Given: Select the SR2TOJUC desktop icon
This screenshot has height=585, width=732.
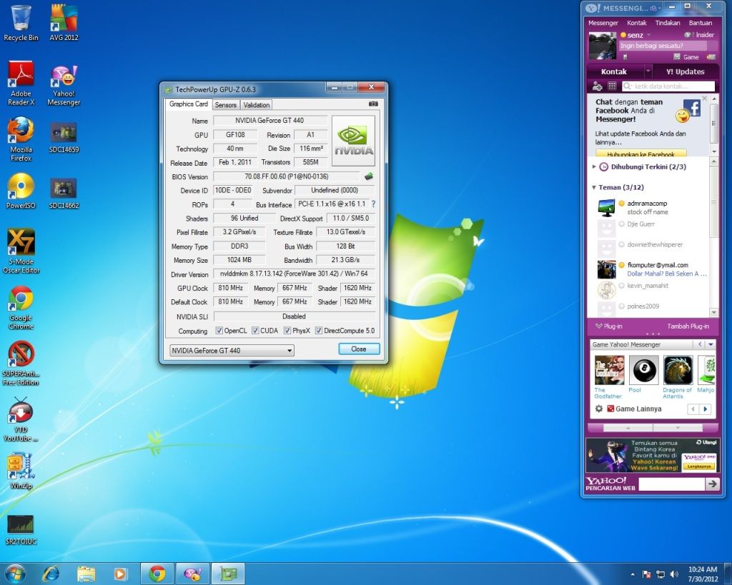Looking at the screenshot, I should click(21, 530).
